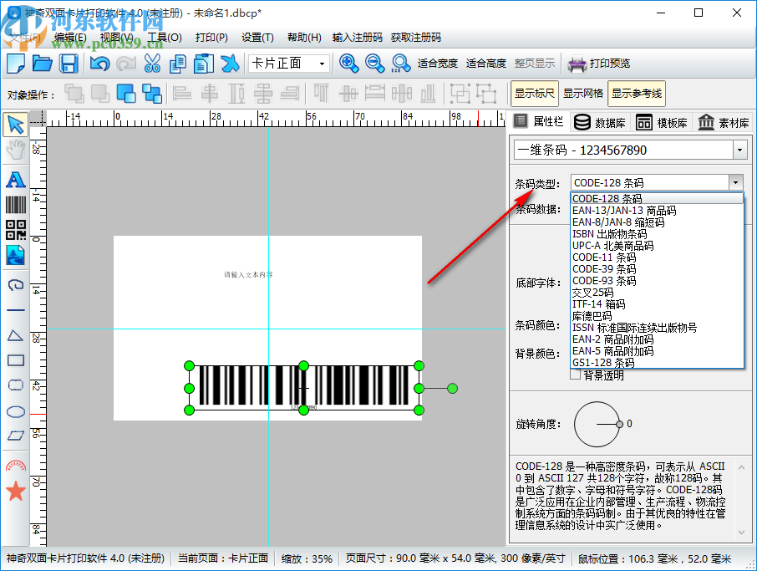Toggle the 显示参考线 guide lines display
This screenshot has height=571, width=757.
click(x=637, y=94)
